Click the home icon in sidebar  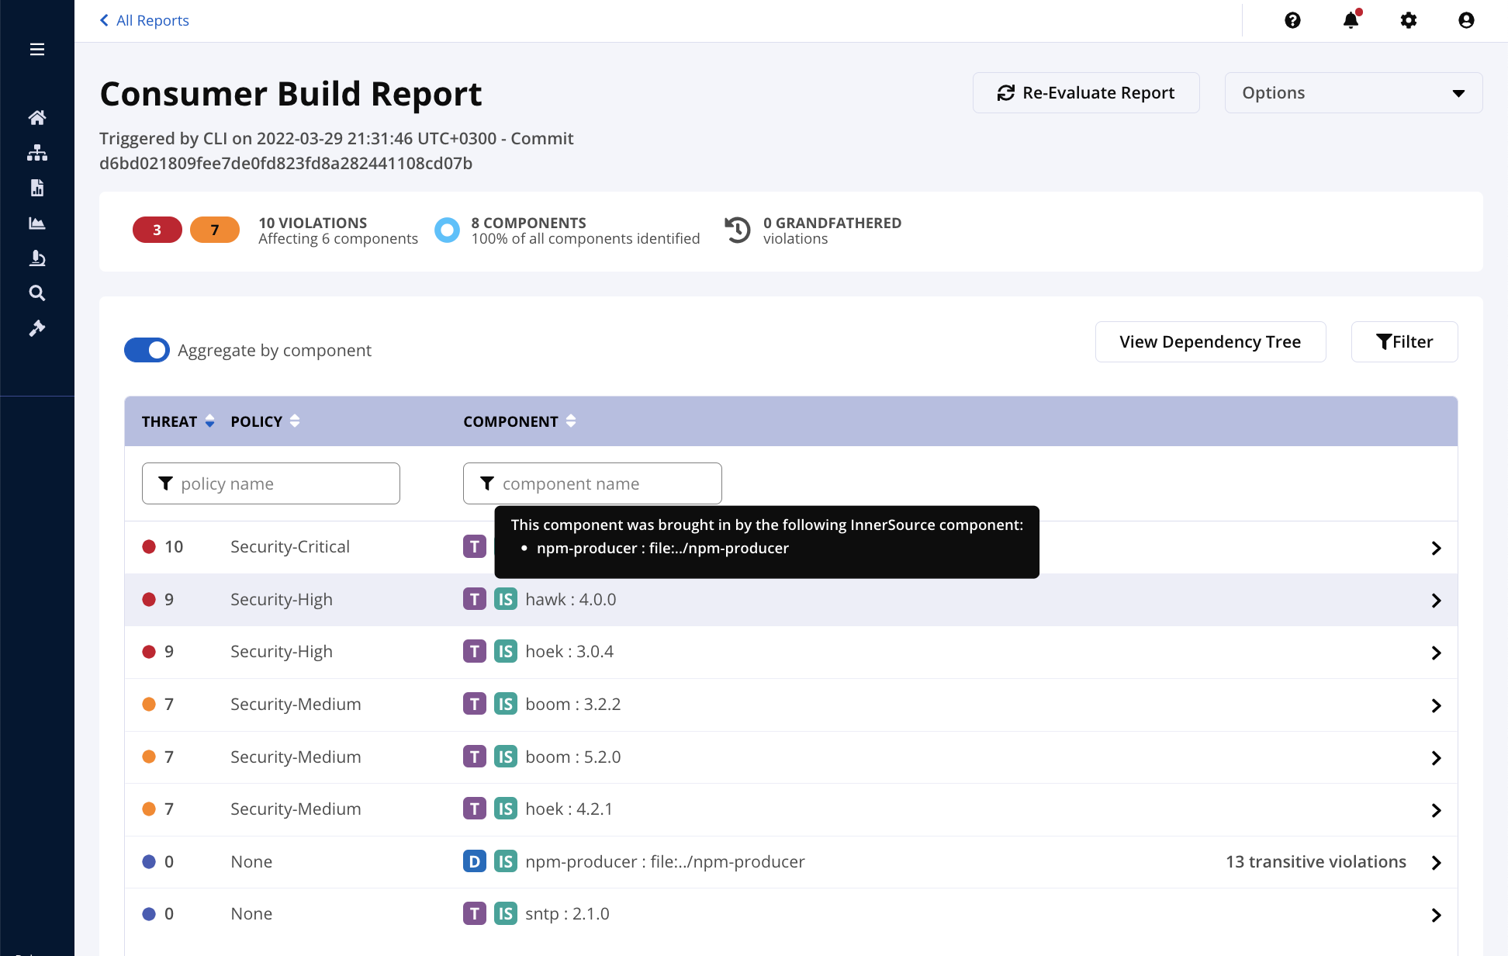pos(36,118)
